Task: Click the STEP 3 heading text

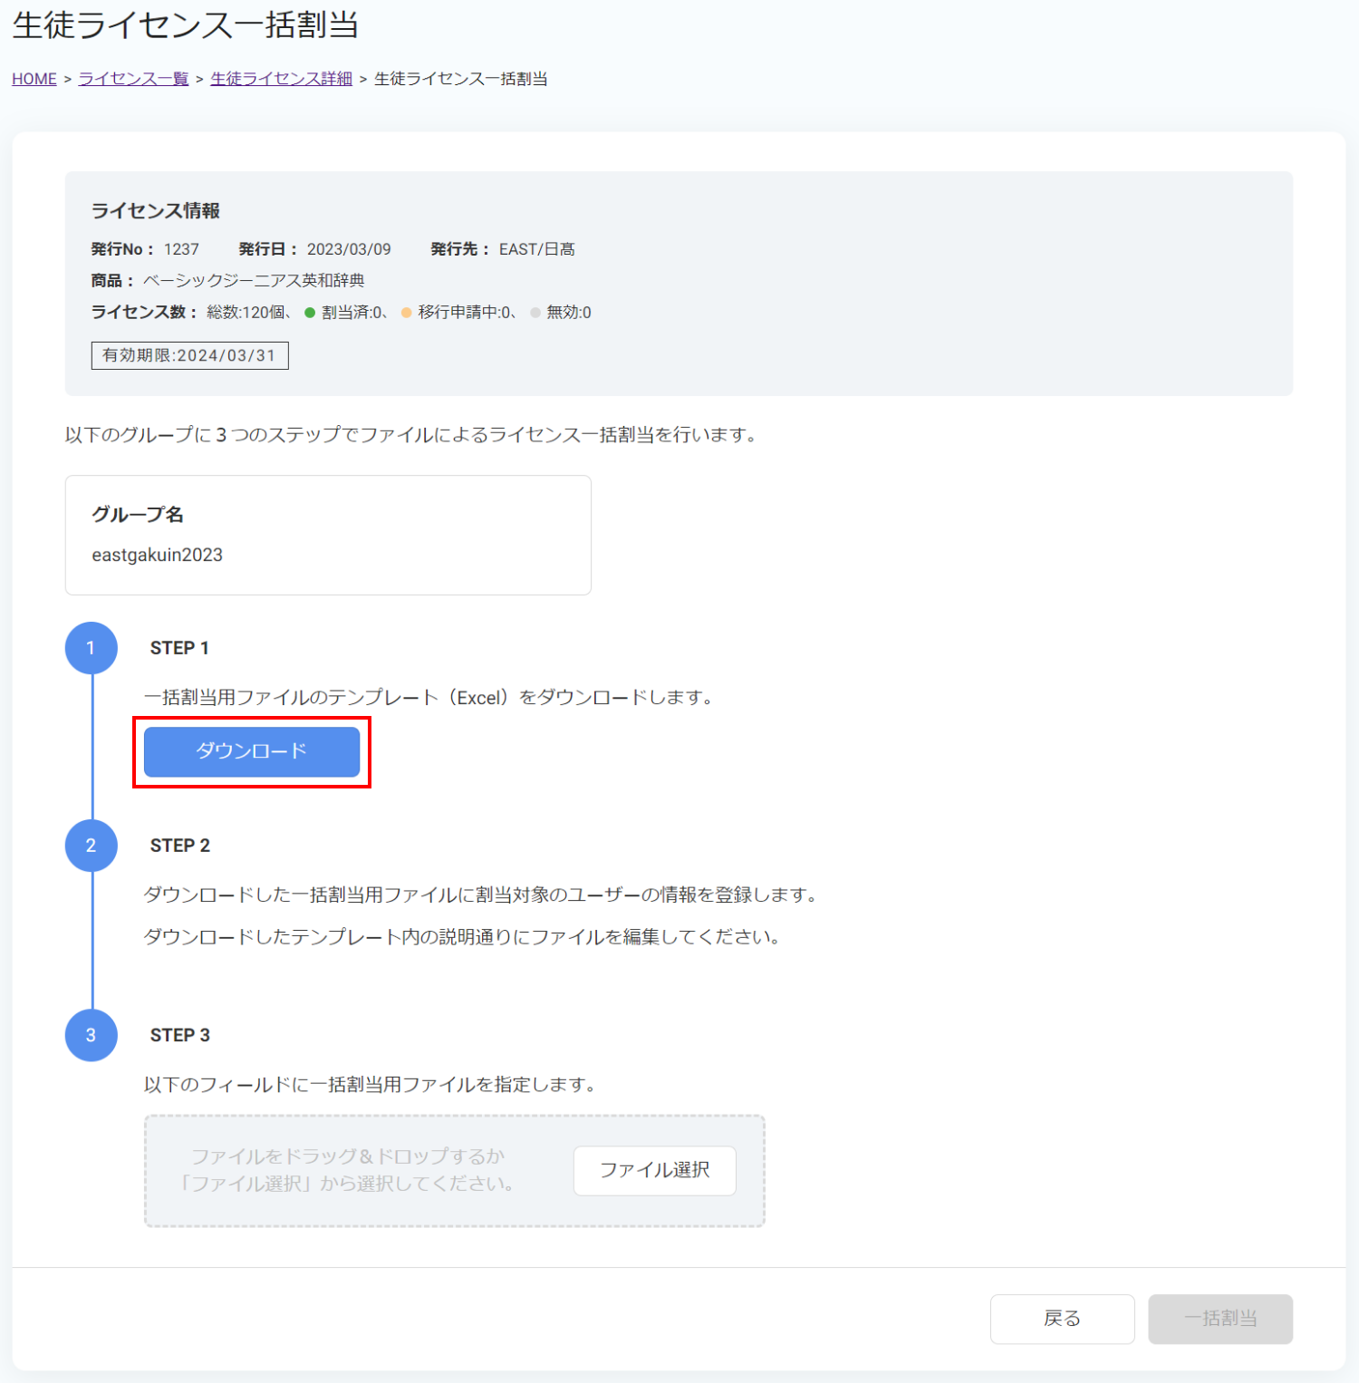Action: pos(180,1035)
